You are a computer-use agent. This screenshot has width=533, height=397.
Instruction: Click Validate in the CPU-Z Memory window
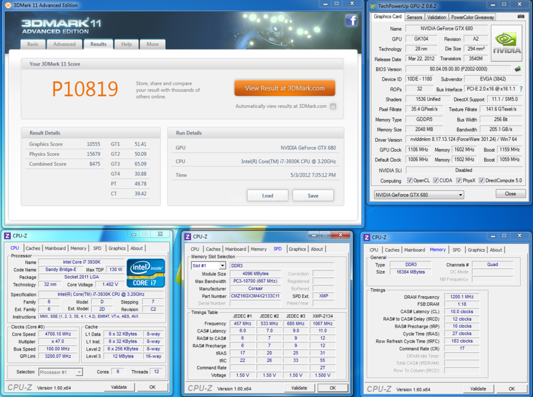478,389
